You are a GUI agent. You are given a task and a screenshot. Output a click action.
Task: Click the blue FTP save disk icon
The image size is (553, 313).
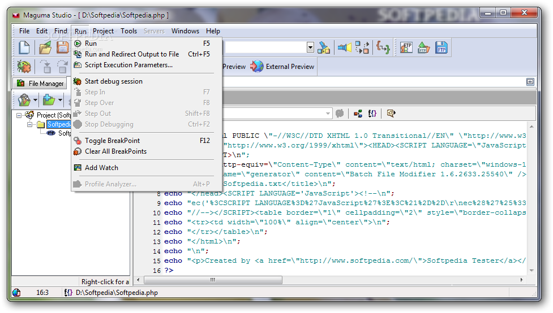tap(441, 47)
